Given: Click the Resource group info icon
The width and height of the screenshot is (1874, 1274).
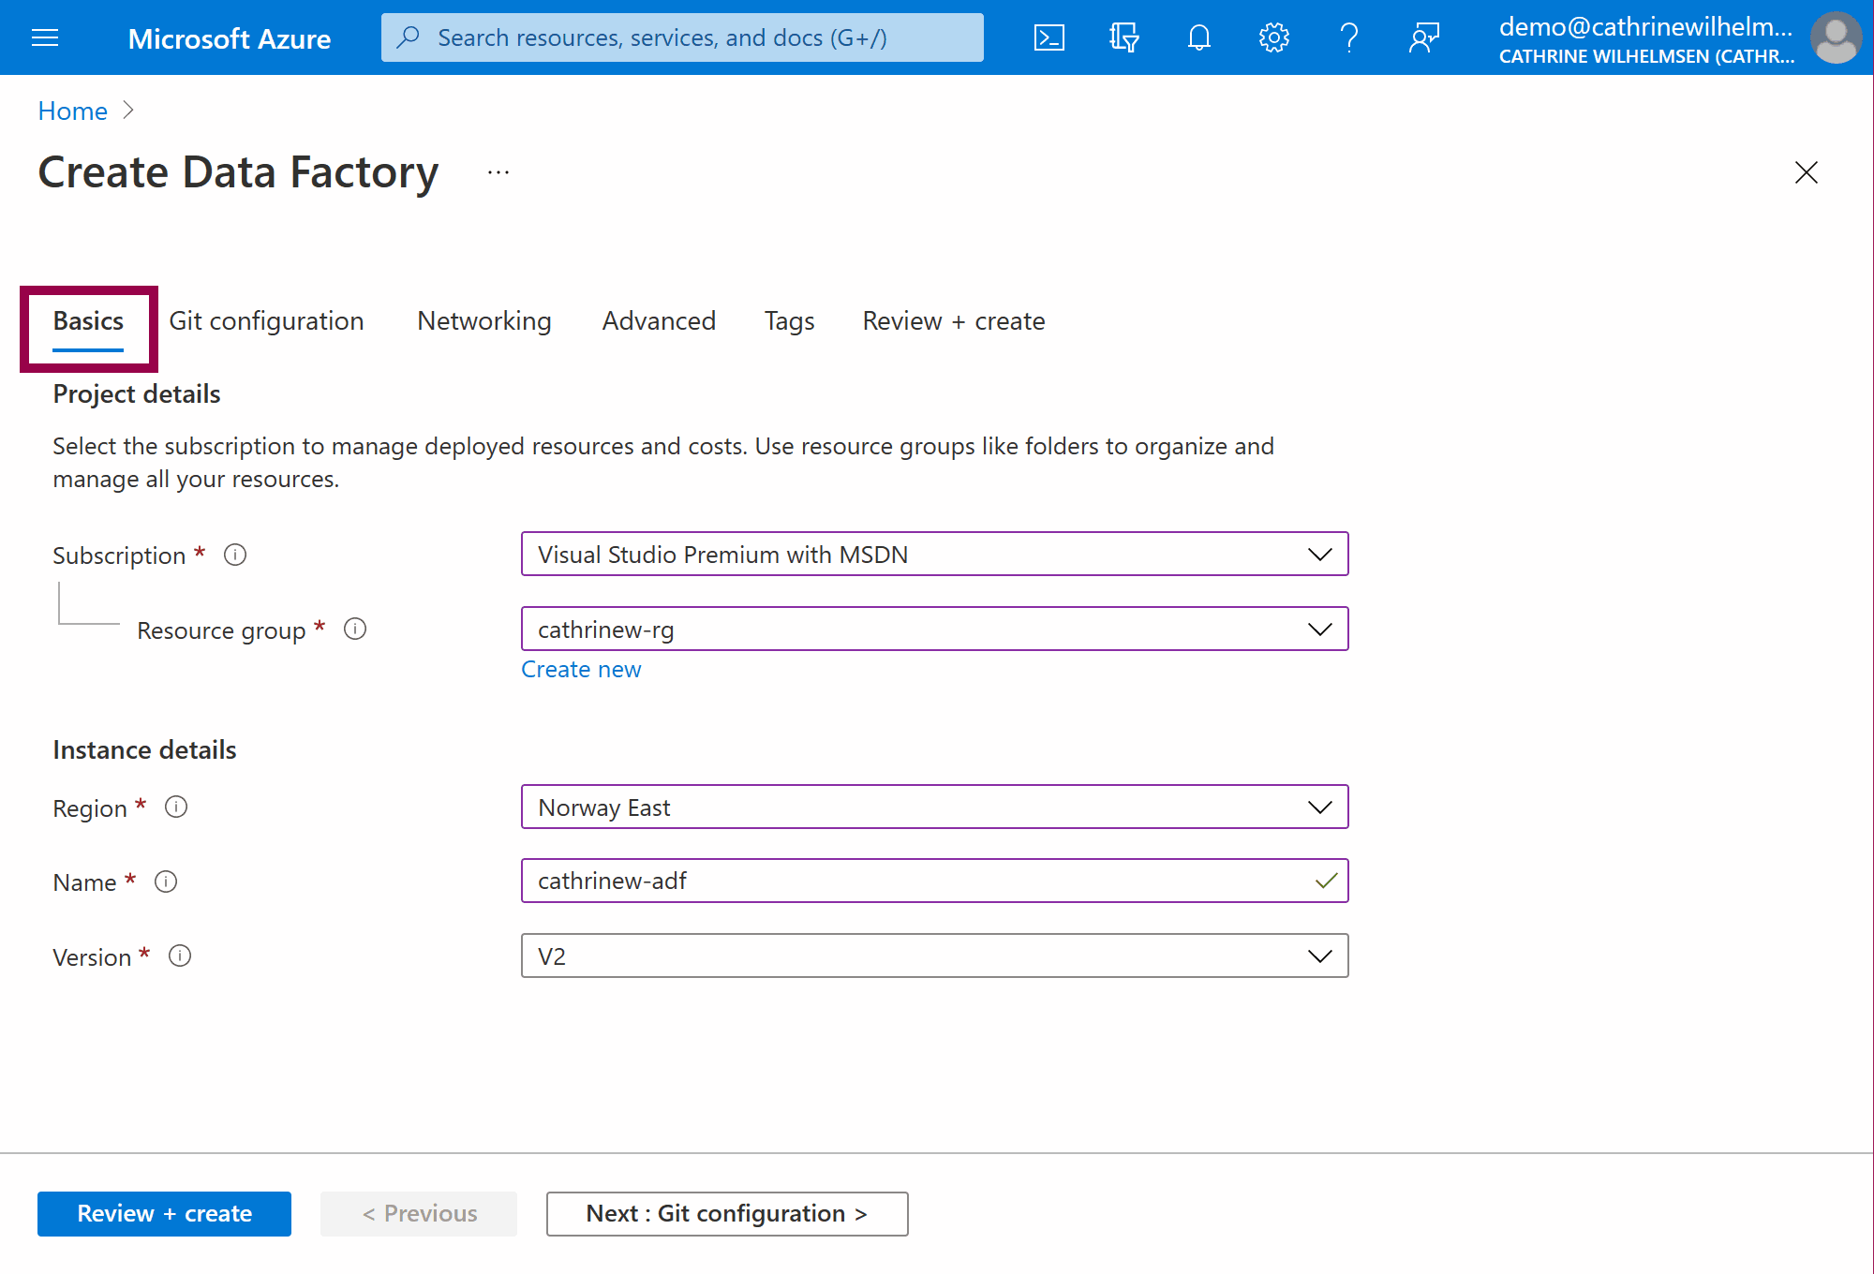Looking at the screenshot, I should coord(355,629).
